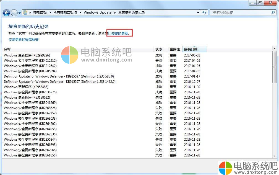Screen dimensions: 279x175
Task: Close the update history window
Action: (x=270, y=3)
